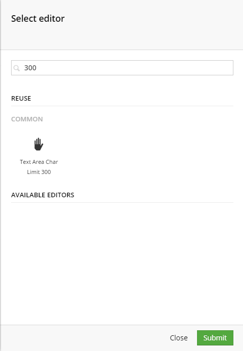This screenshot has width=243, height=351.
Task: Click the right end of the search input
Action: click(x=228, y=68)
